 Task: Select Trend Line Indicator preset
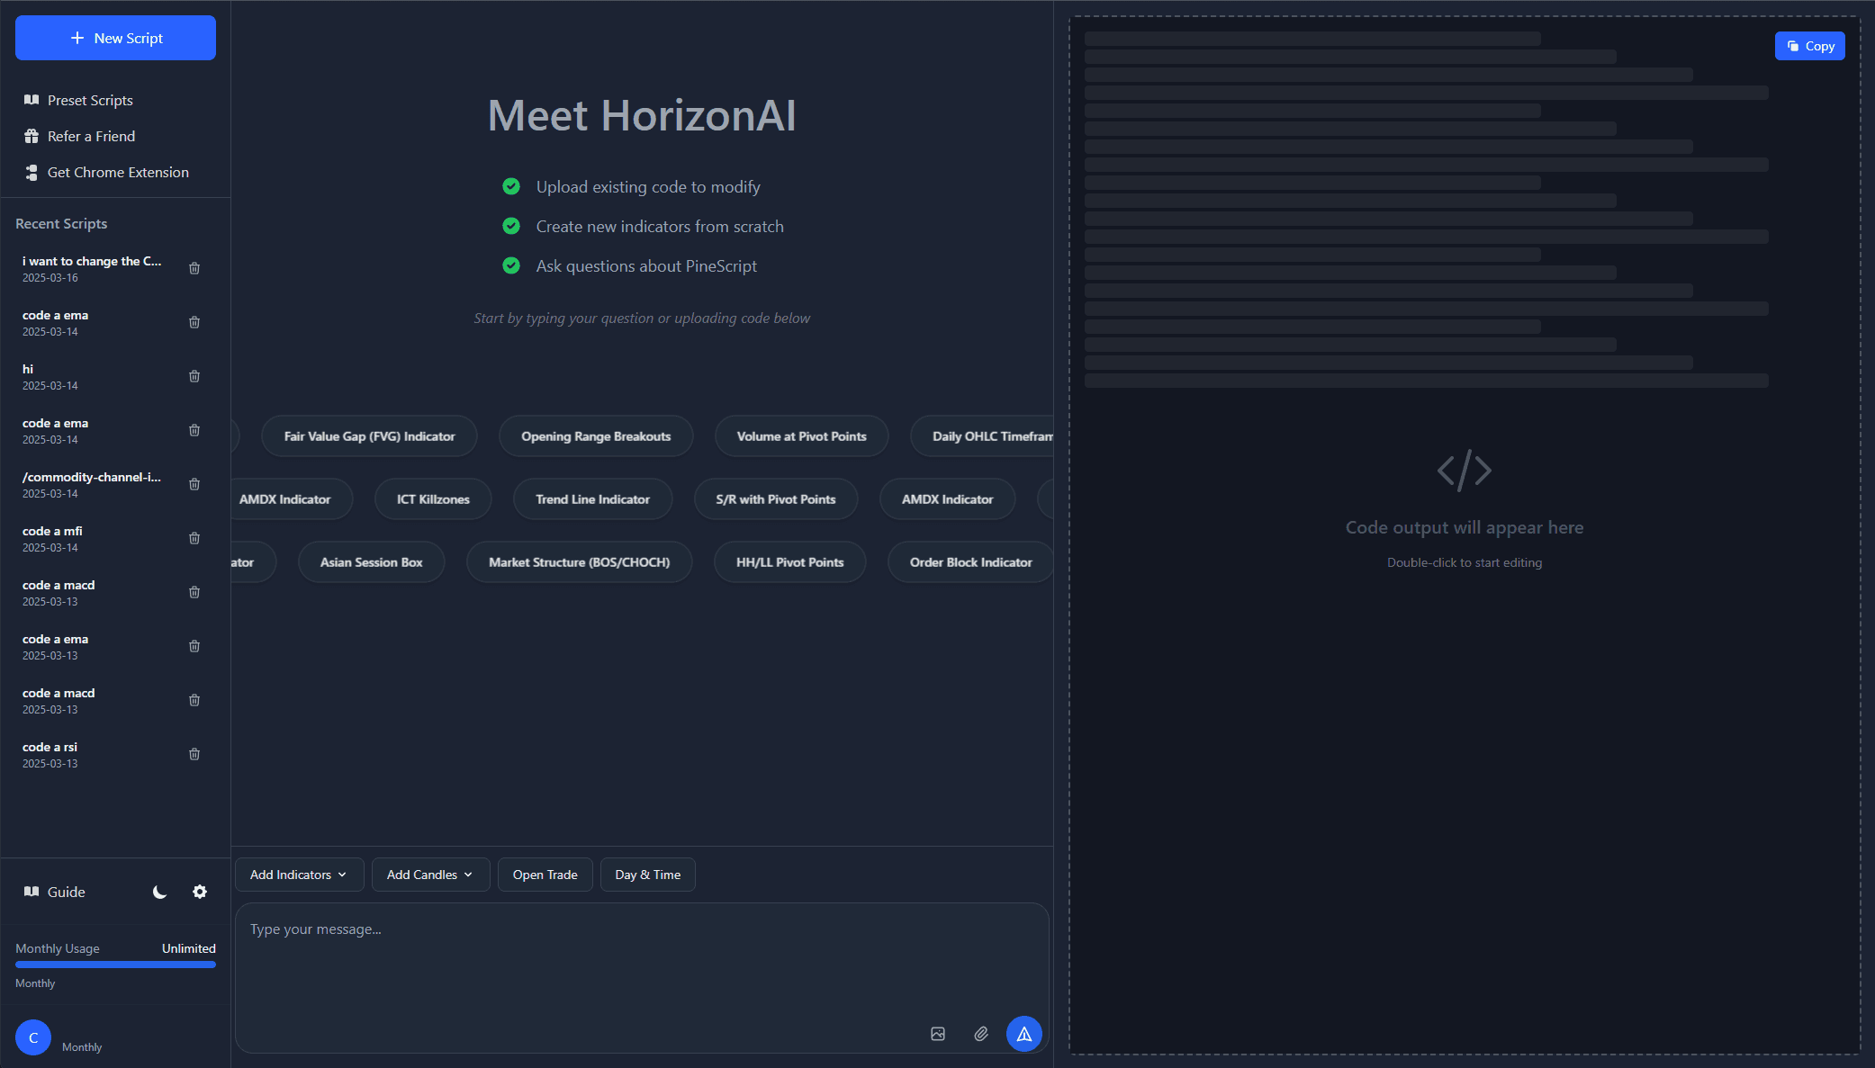[x=592, y=499]
